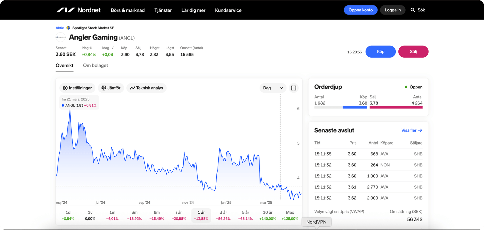Select the 10 år chart period
The height and width of the screenshot is (230, 484).
click(268, 215)
